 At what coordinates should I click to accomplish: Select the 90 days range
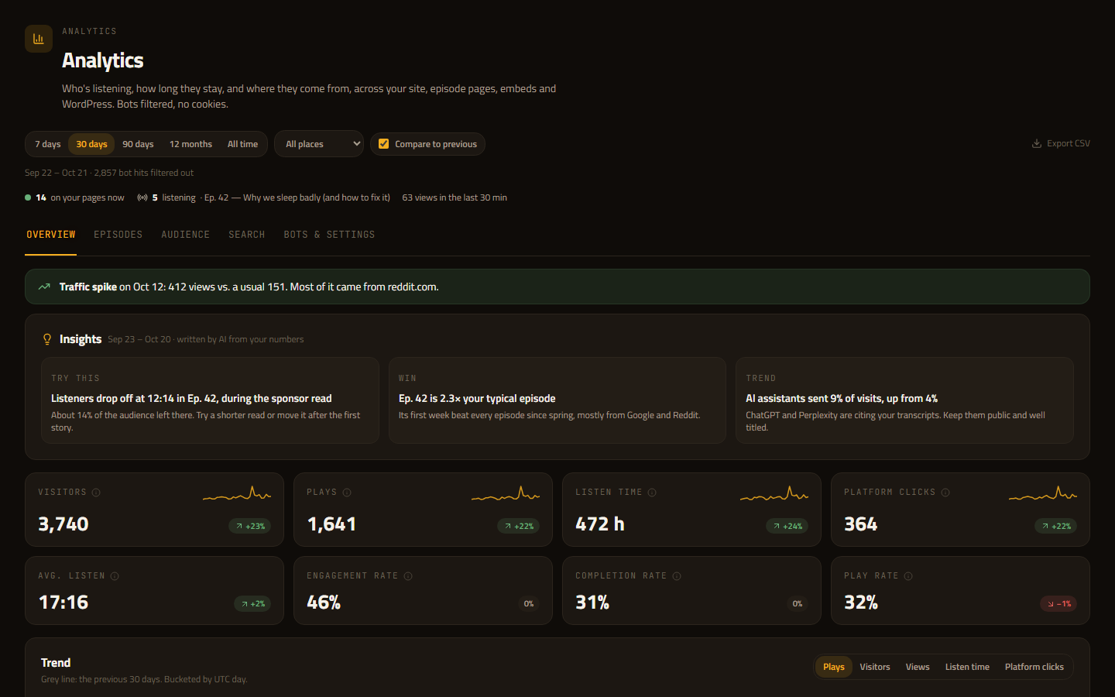[138, 144]
